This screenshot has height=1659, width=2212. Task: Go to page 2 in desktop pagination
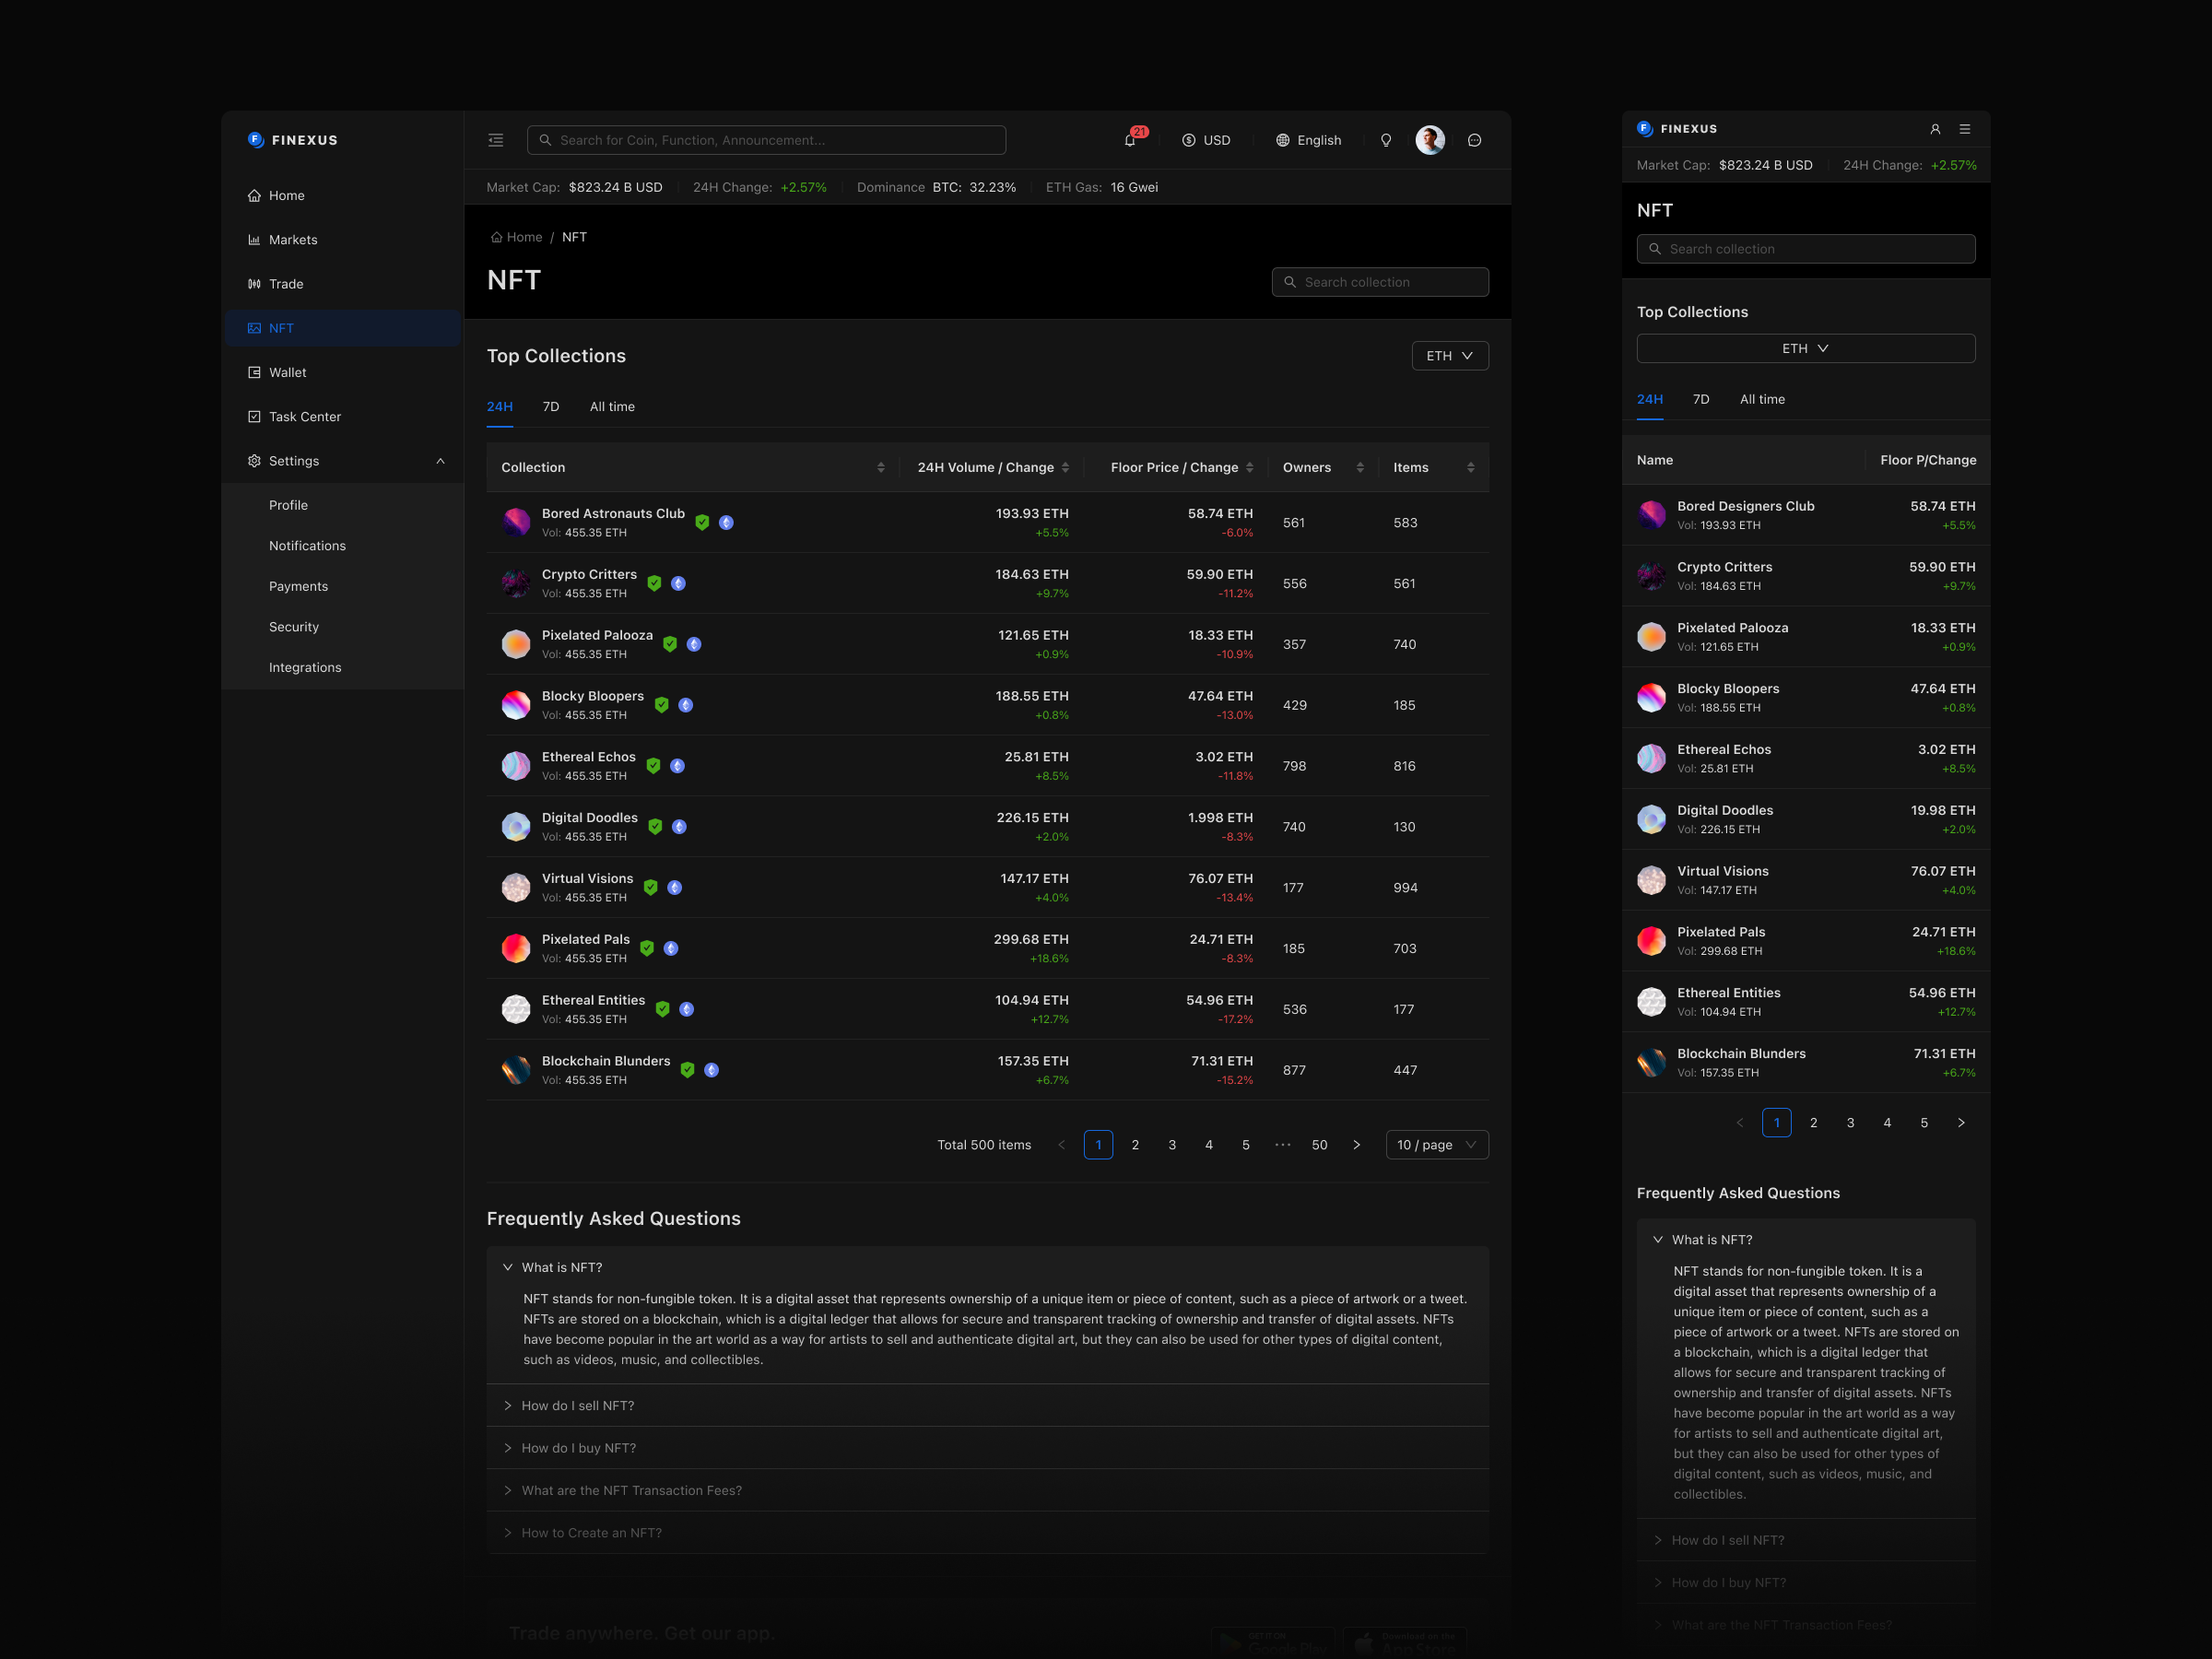point(1135,1145)
